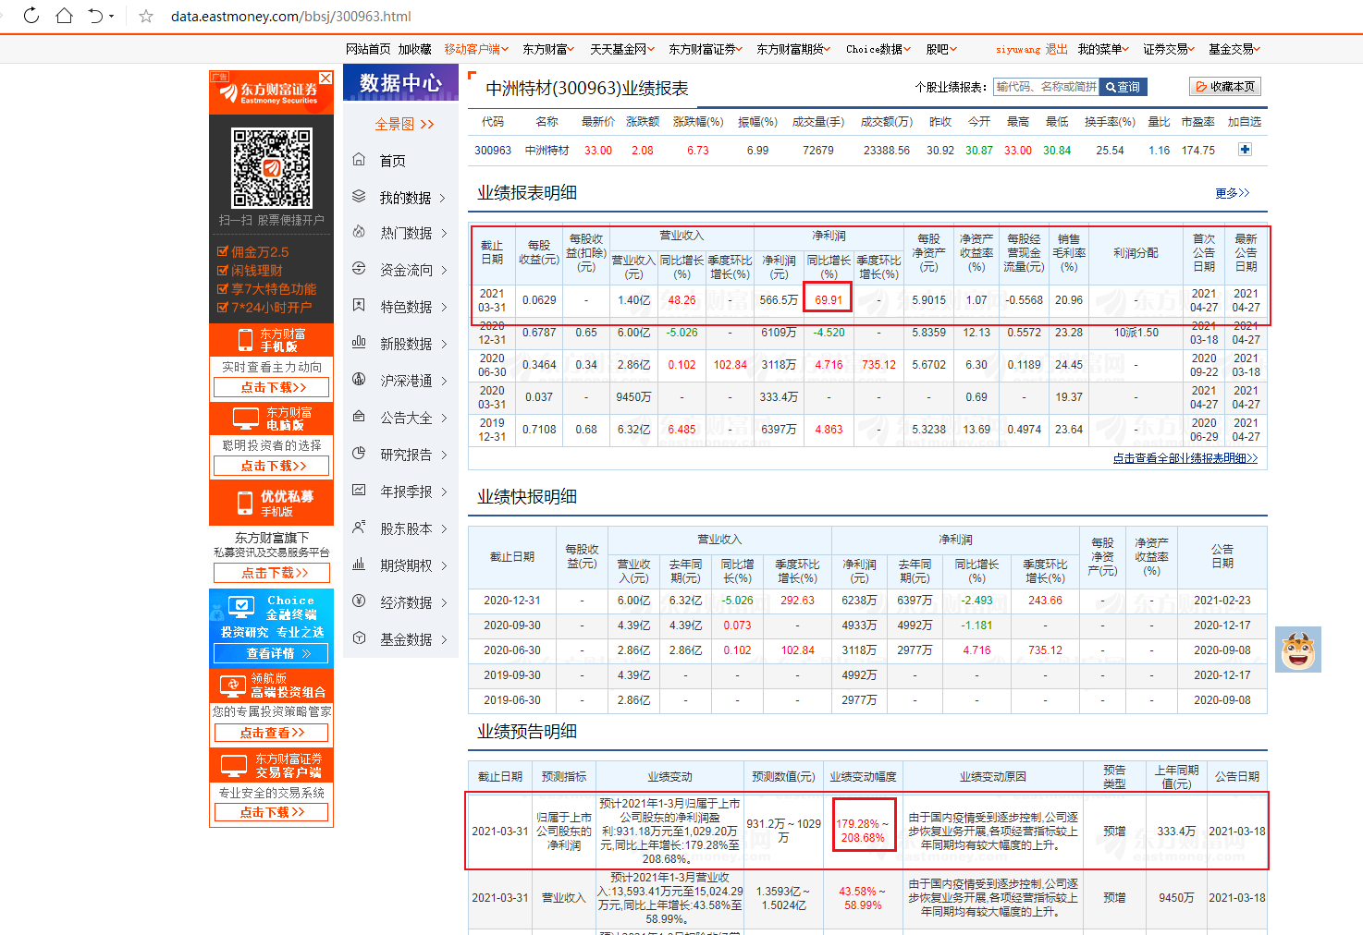Select 热门数据 sidebar menu item
Screen dimensions: 1363x935
click(405, 233)
